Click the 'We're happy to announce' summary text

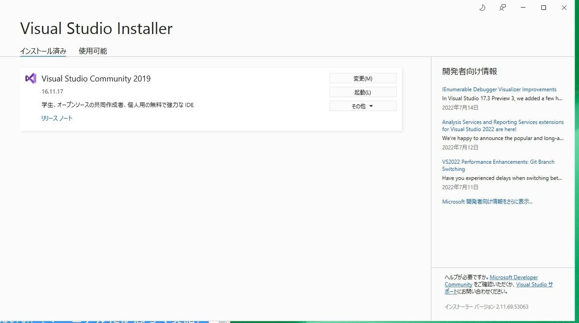502,138
